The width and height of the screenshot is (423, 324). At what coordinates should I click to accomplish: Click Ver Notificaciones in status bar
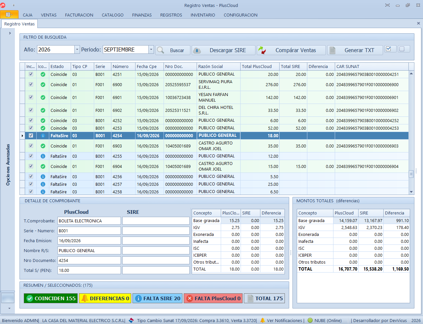pyautogui.click(x=285, y=320)
